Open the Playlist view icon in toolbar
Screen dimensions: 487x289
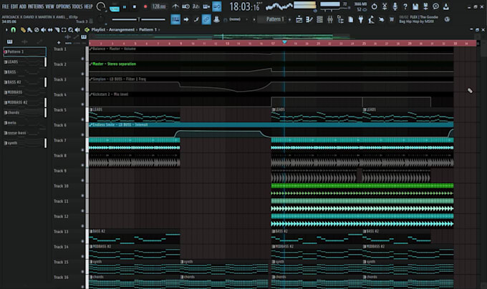pyautogui.click(x=299, y=19)
